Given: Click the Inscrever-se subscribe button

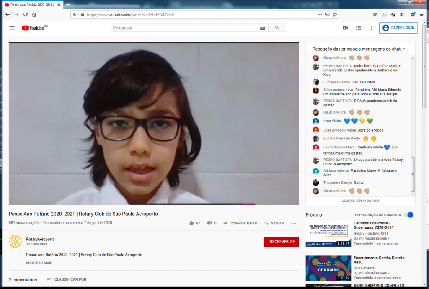Looking at the screenshot, I should (x=281, y=242).
